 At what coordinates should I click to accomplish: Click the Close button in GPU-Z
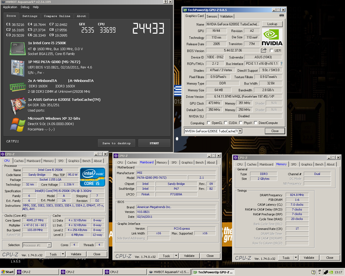pos(275,131)
